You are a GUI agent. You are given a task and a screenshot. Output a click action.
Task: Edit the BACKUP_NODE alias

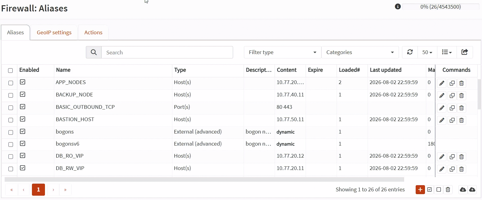tap(442, 96)
